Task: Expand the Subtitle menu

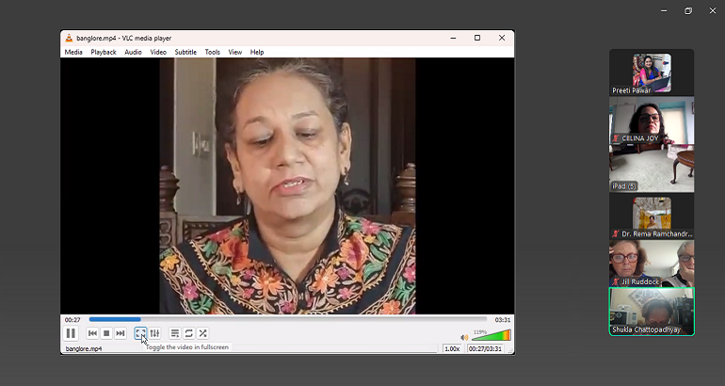Action: pos(185,52)
